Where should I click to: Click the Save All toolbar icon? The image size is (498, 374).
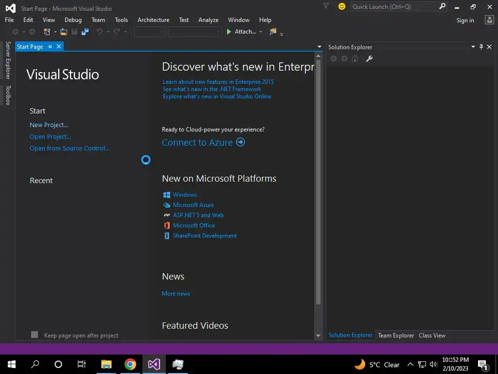pyautogui.click(x=85, y=32)
